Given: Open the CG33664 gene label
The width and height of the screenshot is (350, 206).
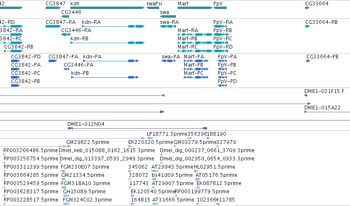Looking at the screenshot, I should click(x=317, y=4).
